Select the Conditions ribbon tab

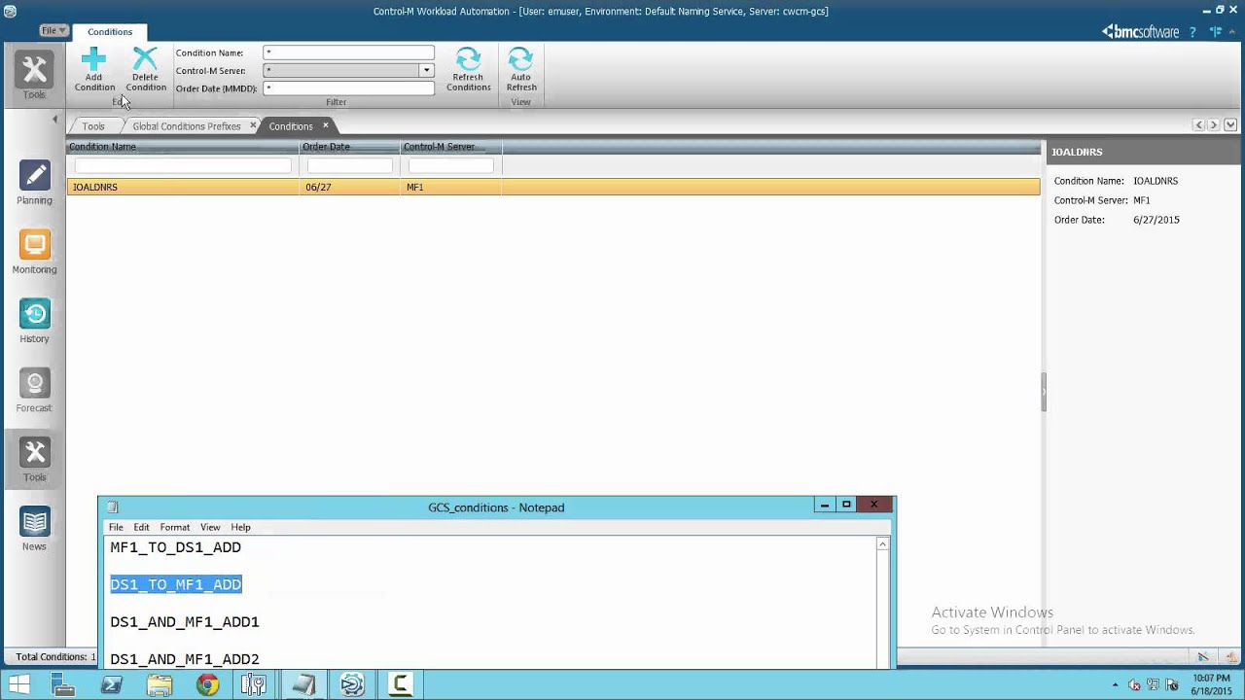point(110,32)
